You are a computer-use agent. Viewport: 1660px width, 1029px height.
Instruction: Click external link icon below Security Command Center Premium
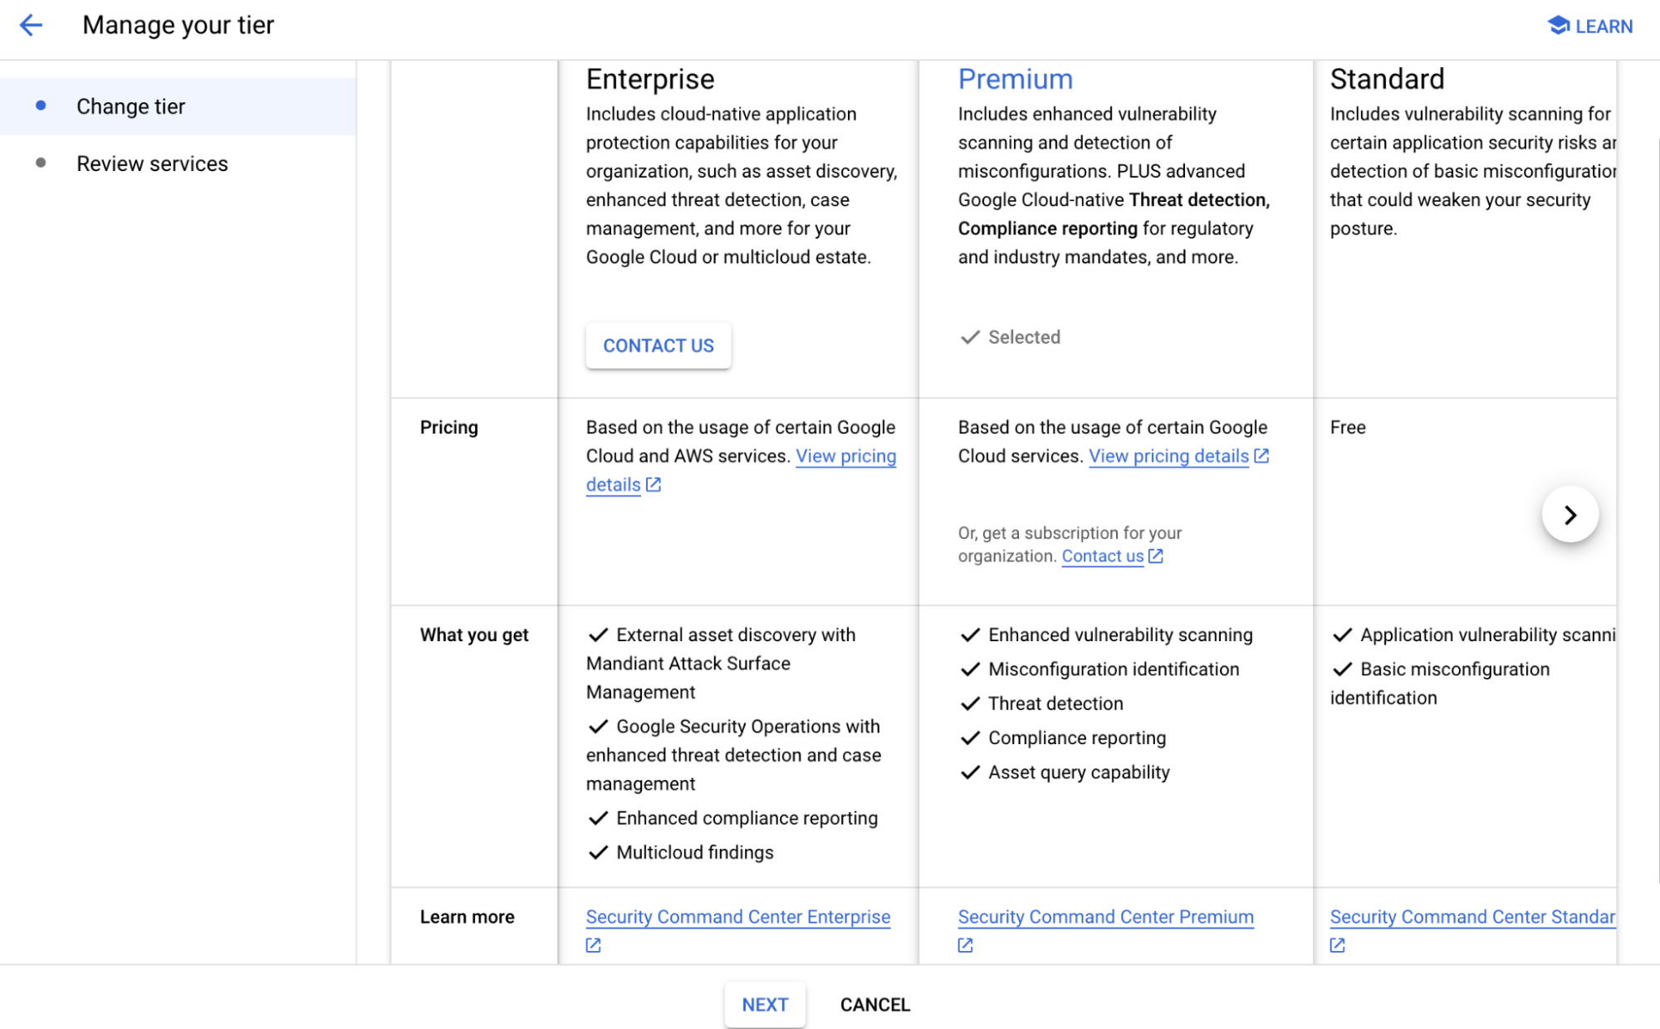pos(965,945)
